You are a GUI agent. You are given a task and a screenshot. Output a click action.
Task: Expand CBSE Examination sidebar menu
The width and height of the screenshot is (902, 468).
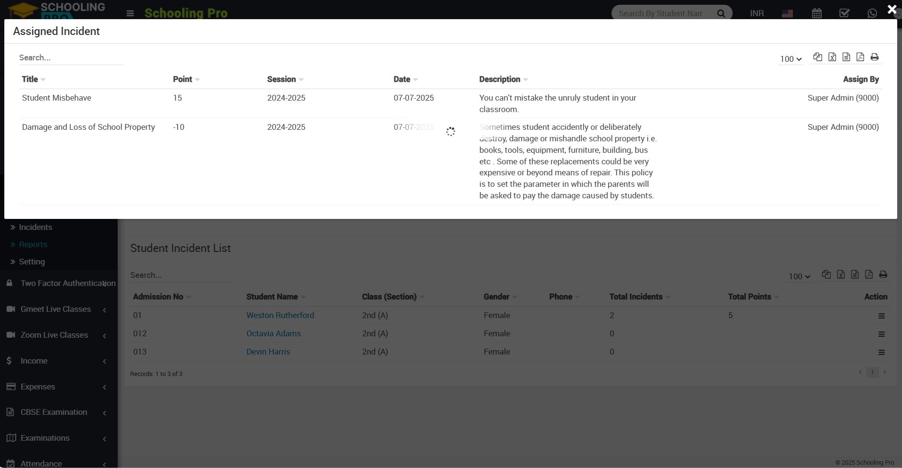click(x=59, y=412)
